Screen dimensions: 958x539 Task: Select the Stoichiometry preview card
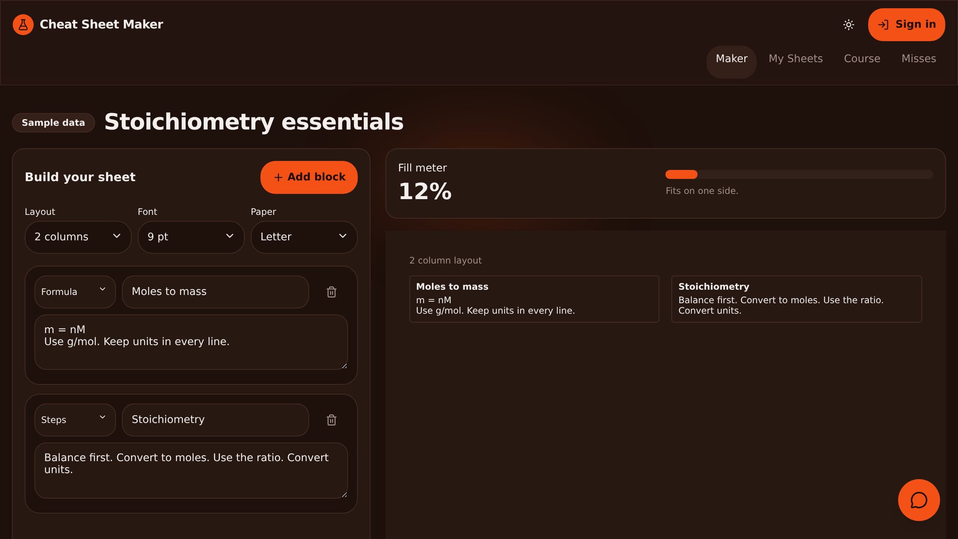point(796,299)
